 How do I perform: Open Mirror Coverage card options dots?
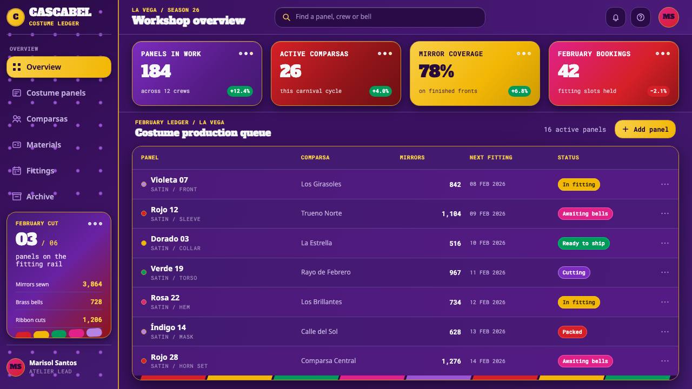point(524,53)
